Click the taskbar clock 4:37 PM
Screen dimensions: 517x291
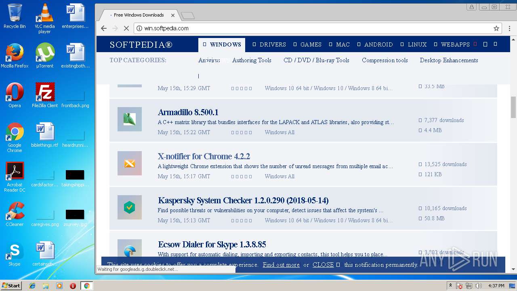pos(496,286)
